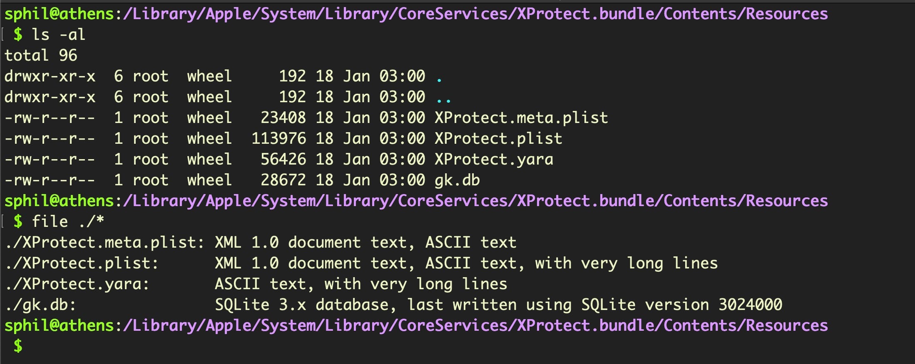This screenshot has height=364, width=915.
Task: Select gk.db filename in ls listing
Action: [x=457, y=180]
